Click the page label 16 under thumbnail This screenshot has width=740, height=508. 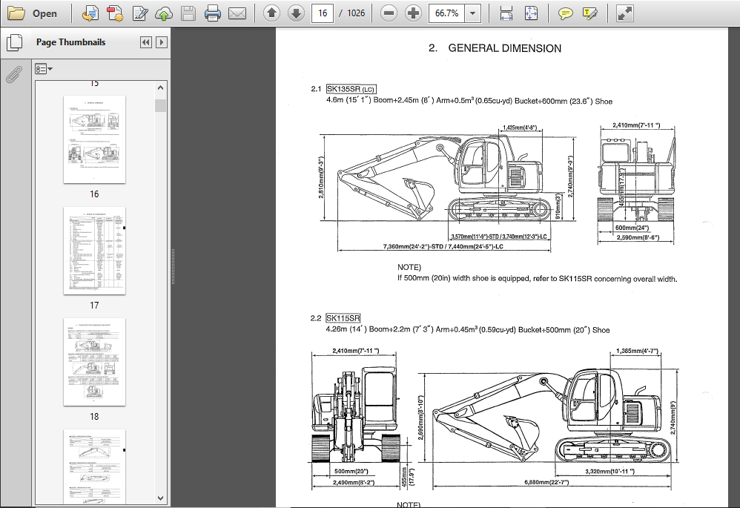click(94, 194)
